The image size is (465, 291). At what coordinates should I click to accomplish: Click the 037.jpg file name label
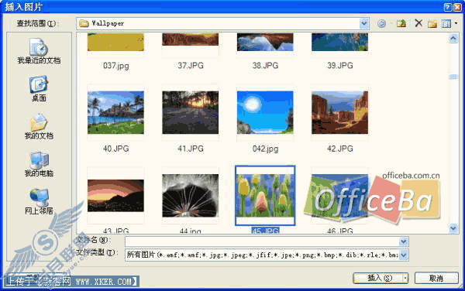click(x=116, y=66)
